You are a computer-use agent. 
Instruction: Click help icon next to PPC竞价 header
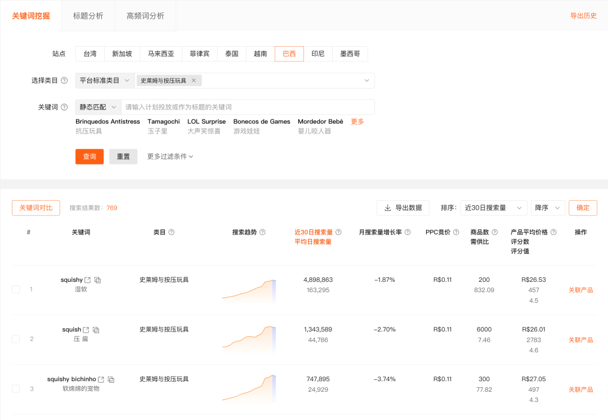456,232
